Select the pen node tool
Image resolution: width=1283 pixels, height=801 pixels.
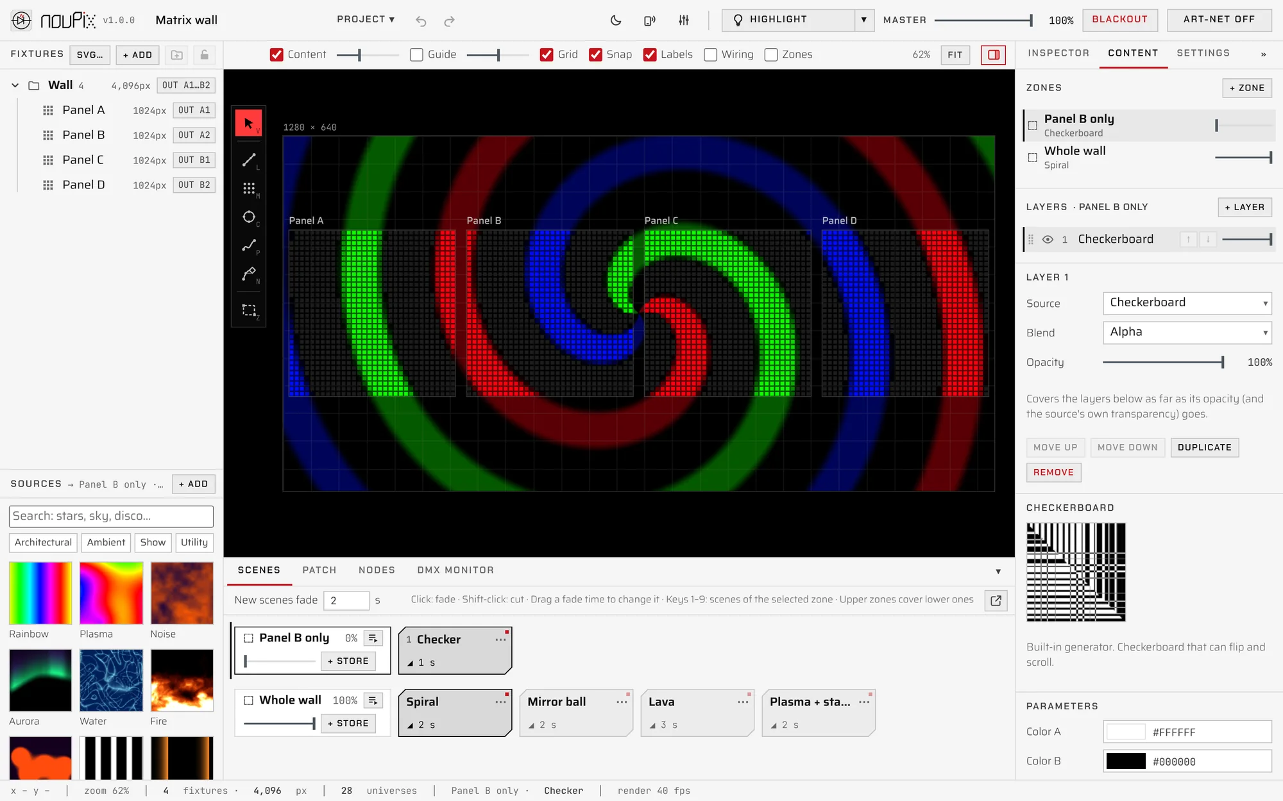tap(249, 274)
